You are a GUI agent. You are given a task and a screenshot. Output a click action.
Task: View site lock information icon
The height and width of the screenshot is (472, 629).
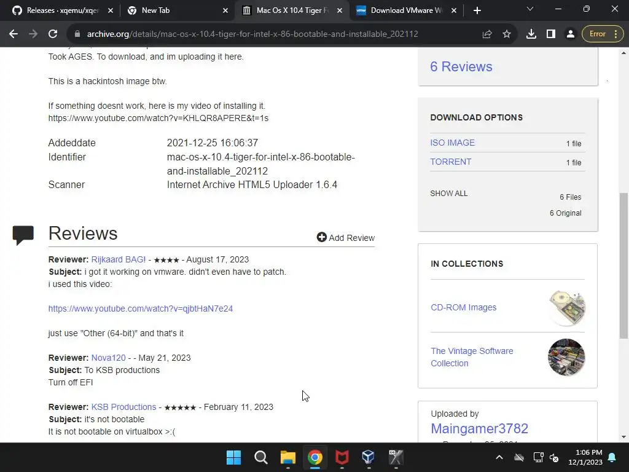pyautogui.click(x=77, y=34)
